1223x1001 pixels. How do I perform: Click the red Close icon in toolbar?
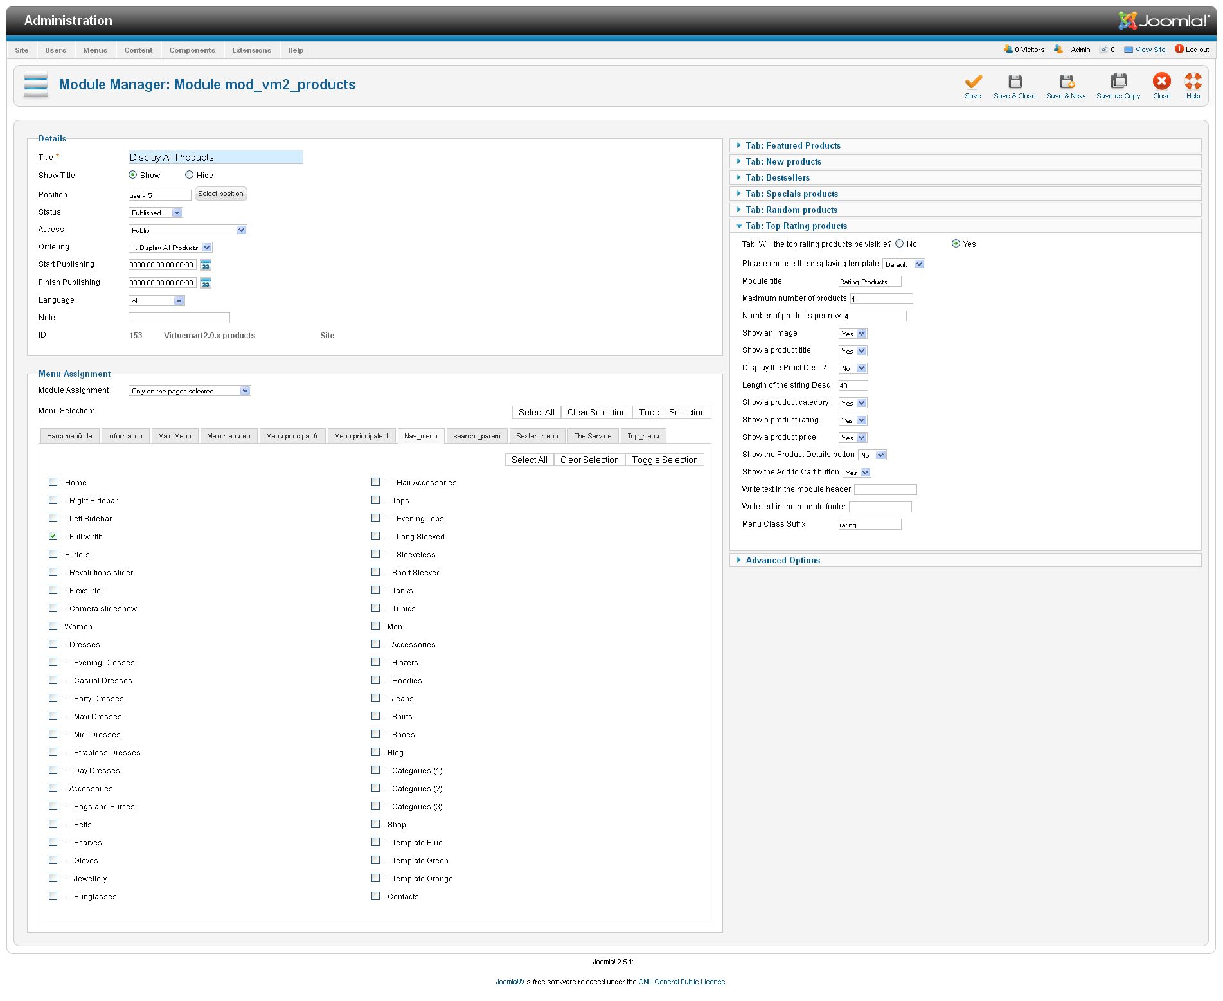pos(1161,82)
